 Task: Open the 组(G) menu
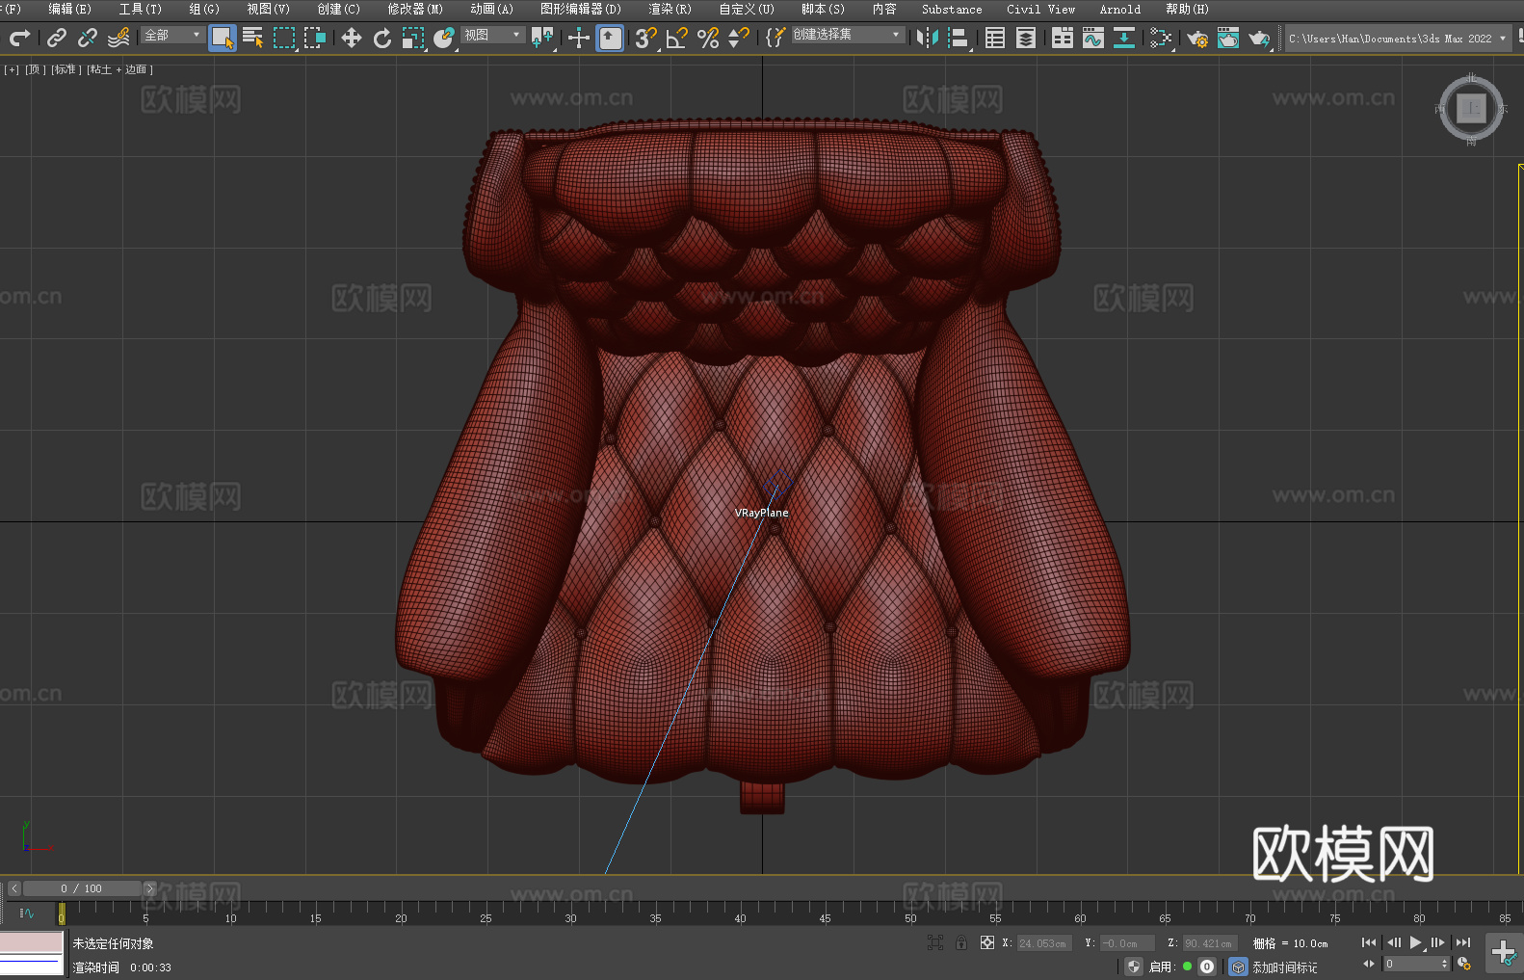coord(204,9)
